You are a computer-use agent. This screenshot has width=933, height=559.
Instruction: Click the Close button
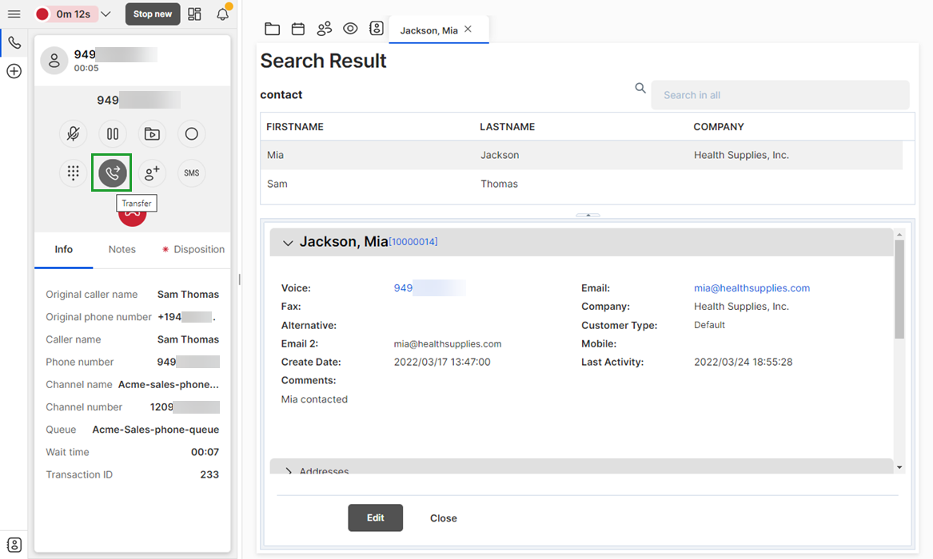pos(443,518)
